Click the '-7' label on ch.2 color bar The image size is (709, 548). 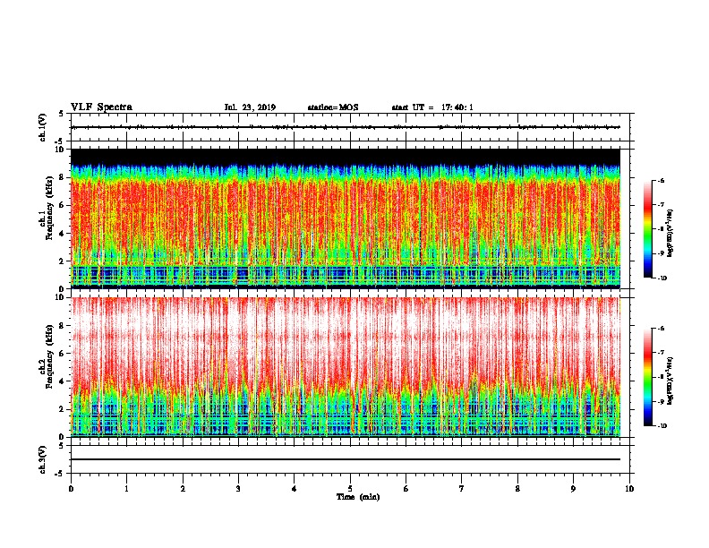pyautogui.click(x=661, y=353)
